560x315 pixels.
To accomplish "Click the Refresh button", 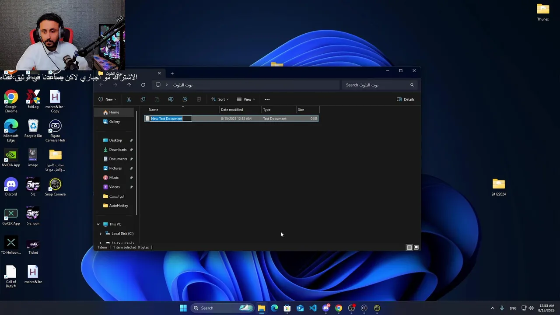I will [143, 85].
